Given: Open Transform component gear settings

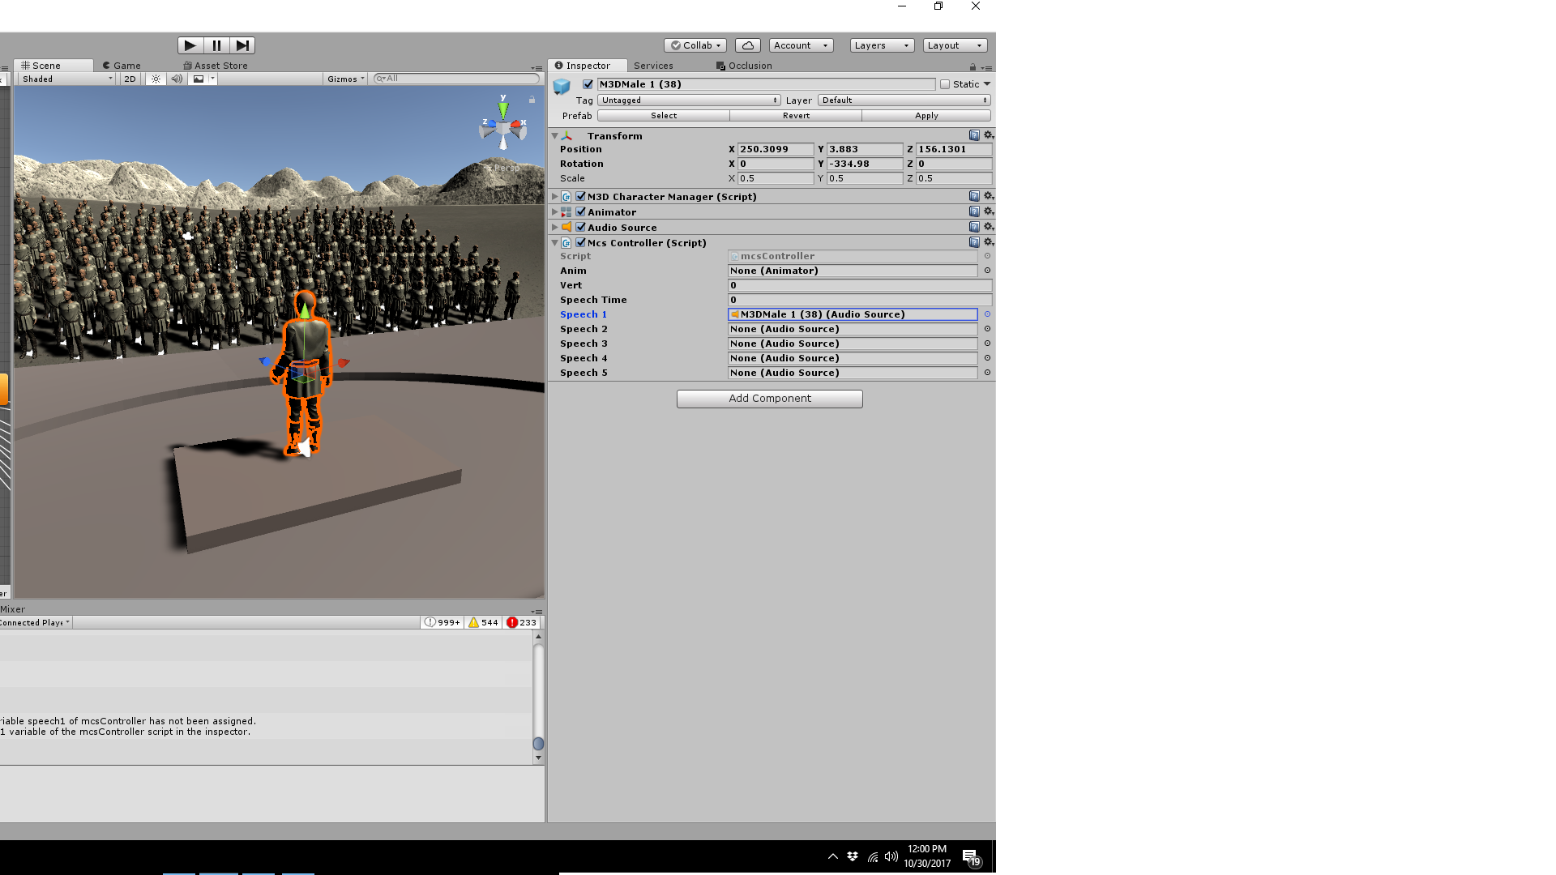Looking at the screenshot, I should click(x=989, y=135).
